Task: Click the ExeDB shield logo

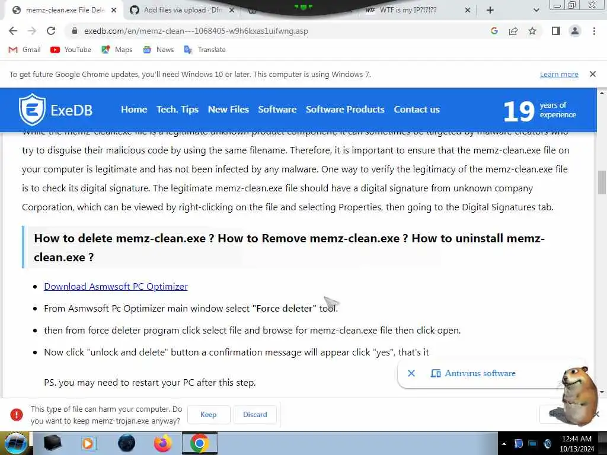Action: [32, 110]
